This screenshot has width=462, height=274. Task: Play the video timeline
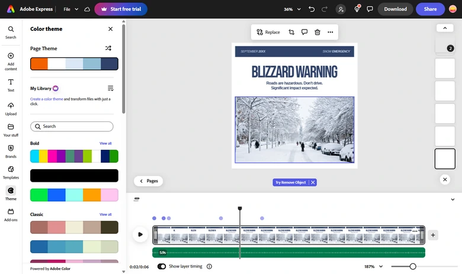pyautogui.click(x=140, y=234)
